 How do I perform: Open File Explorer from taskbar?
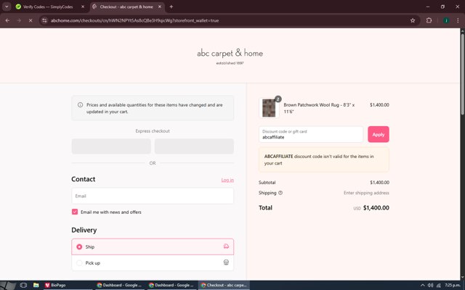tap(36, 285)
